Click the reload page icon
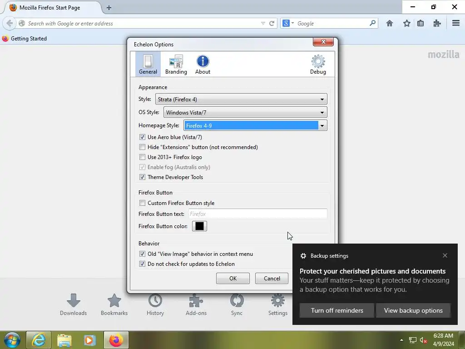Viewport: 465px width, 349px height. [x=272, y=24]
